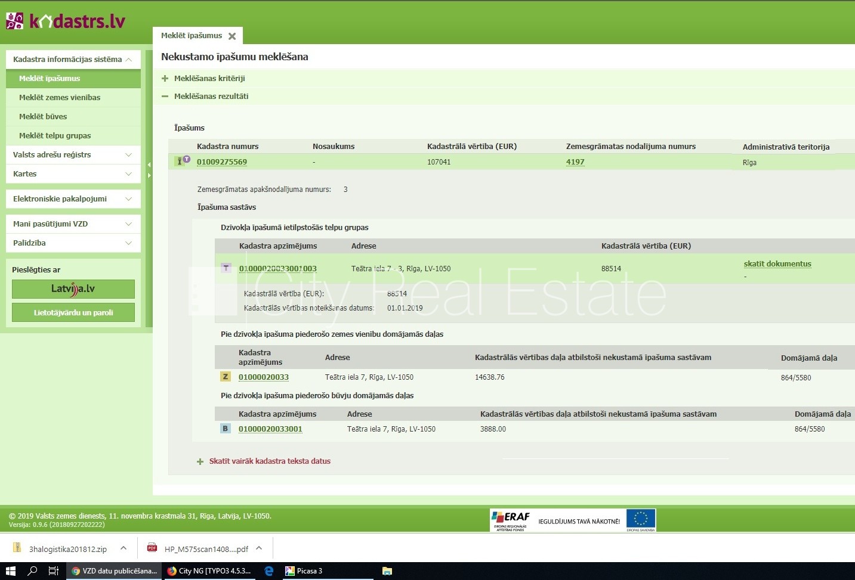Click the blue 'B' building icon
This screenshot has width=855, height=580.
226,429
